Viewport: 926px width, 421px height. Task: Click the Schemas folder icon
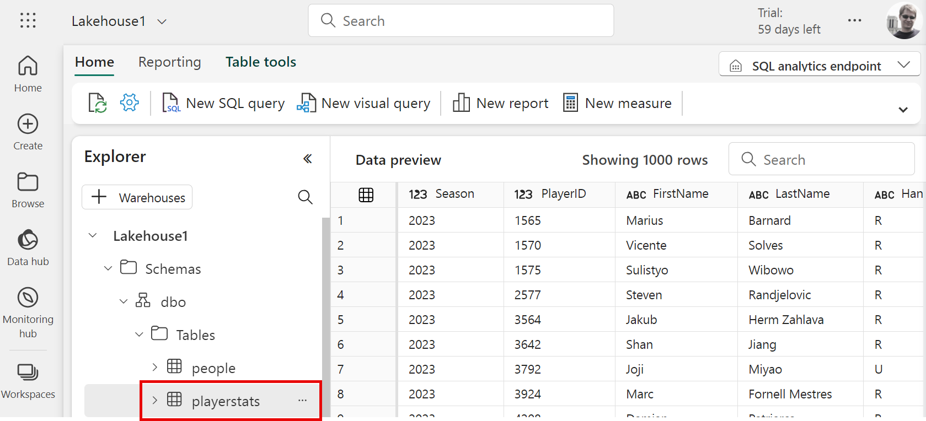[x=129, y=267]
